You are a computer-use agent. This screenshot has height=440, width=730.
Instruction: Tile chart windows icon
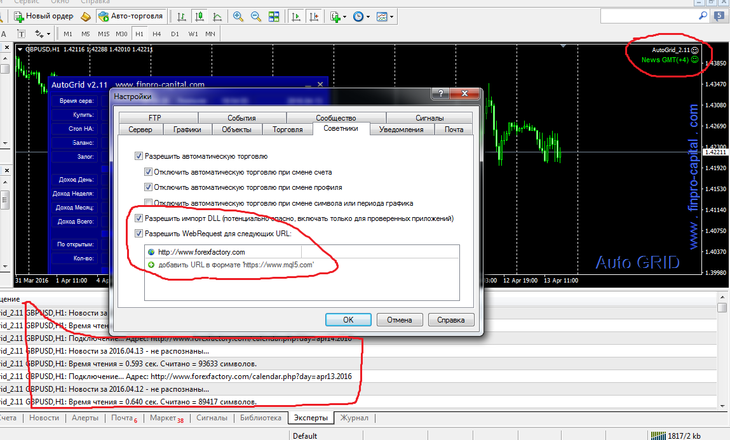click(274, 17)
